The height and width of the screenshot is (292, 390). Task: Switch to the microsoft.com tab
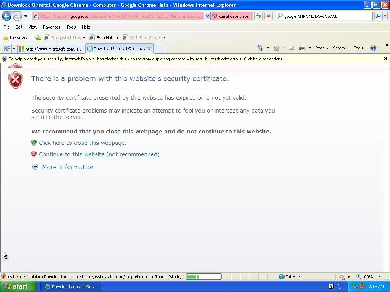coord(51,49)
